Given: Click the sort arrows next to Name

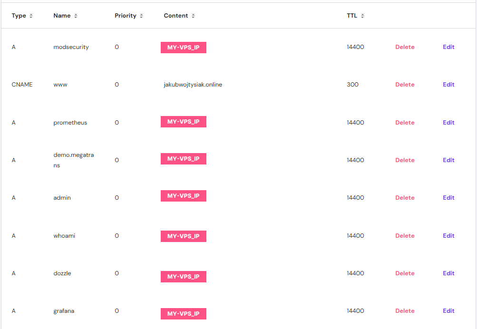Looking at the screenshot, I should (76, 16).
